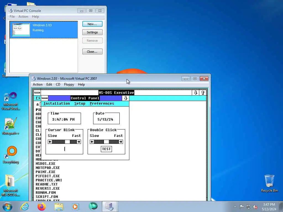Click the Close... button in Virtual PC Console

click(92, 52)
